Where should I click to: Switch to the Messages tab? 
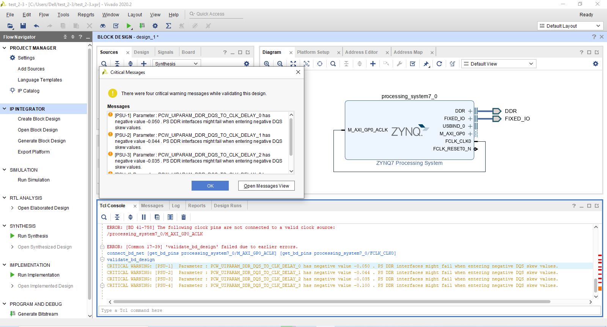click(152, 206)
